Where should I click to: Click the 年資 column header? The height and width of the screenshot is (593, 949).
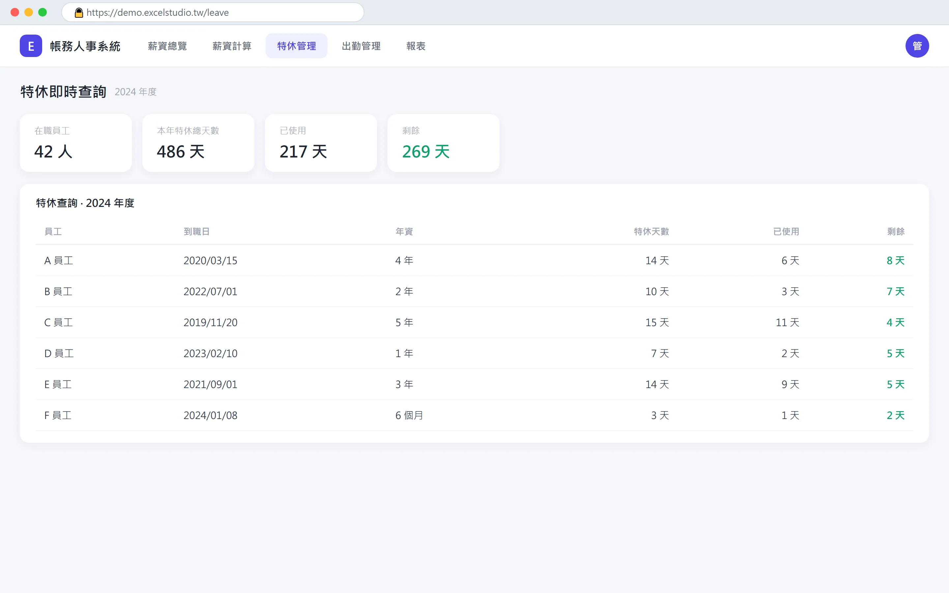[x=404, y=231]
